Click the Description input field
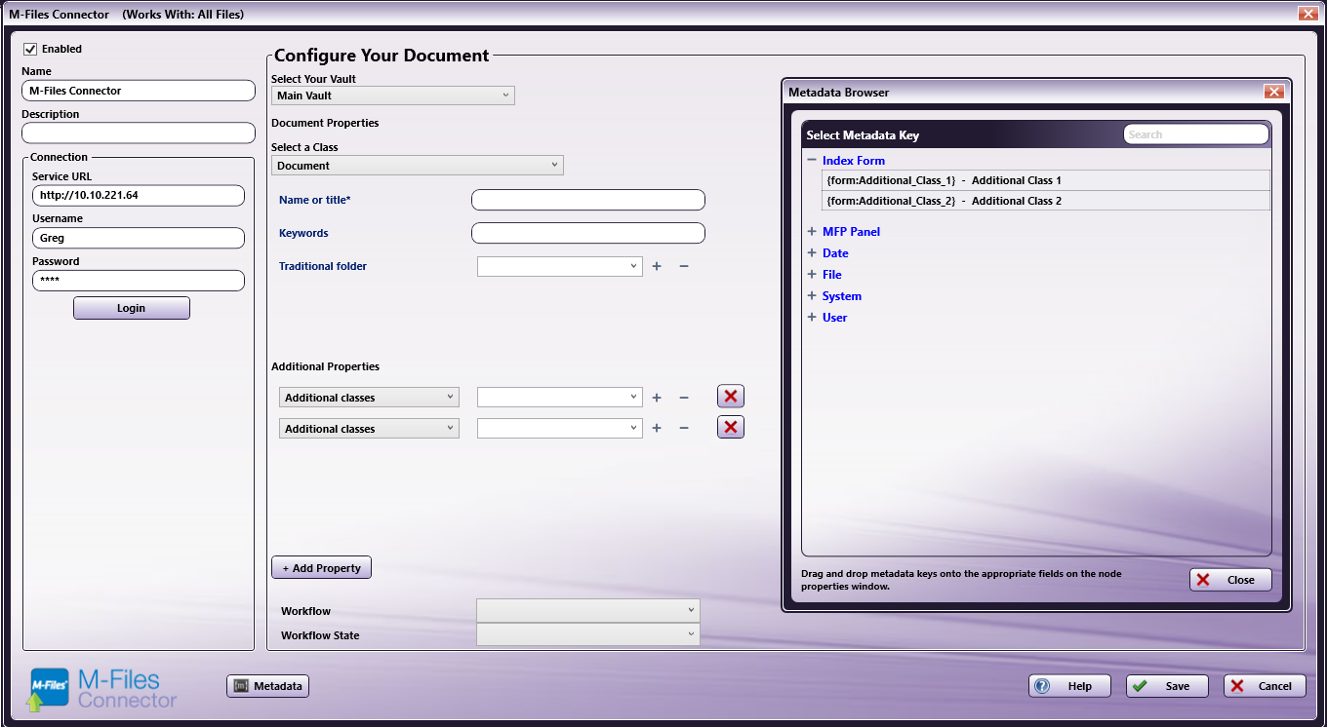 [x=138, y=133]
